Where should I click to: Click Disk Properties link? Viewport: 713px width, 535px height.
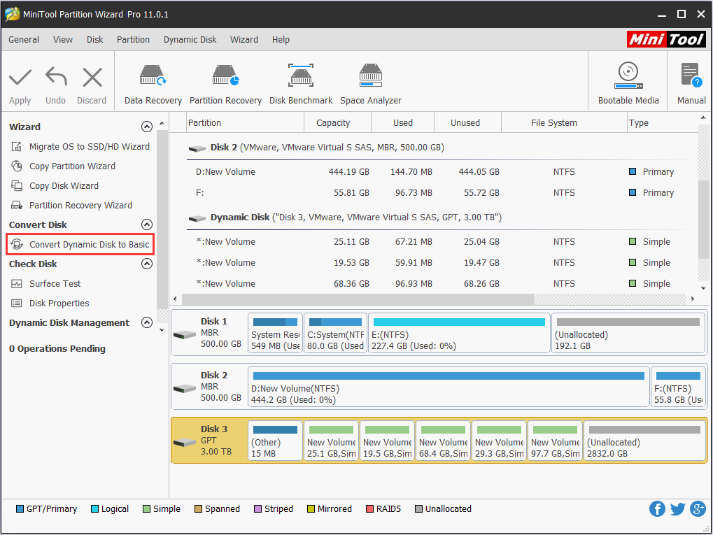pyautogui.click(x=59, y=304)
